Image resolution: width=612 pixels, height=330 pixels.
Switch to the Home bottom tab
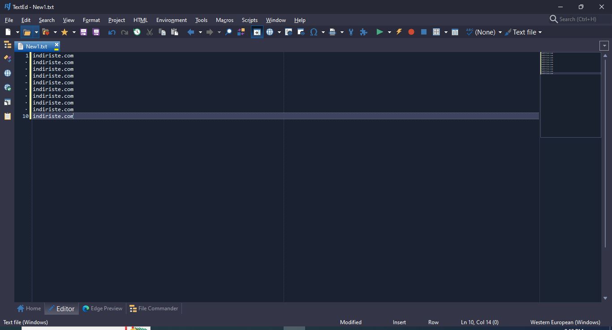29,308
